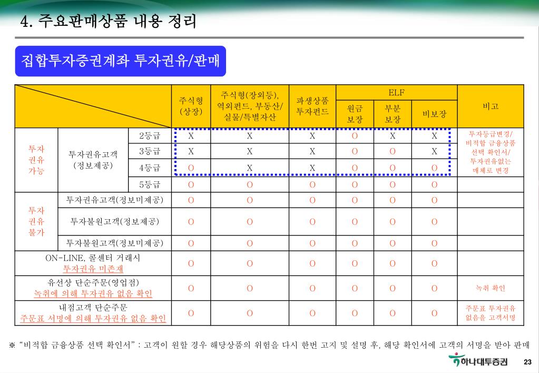Click O for 투자권유고객(정보미제공) under 주식형(상장)
Image resolution: width=539 pixels, height=373 pixels.
[191, 200]
